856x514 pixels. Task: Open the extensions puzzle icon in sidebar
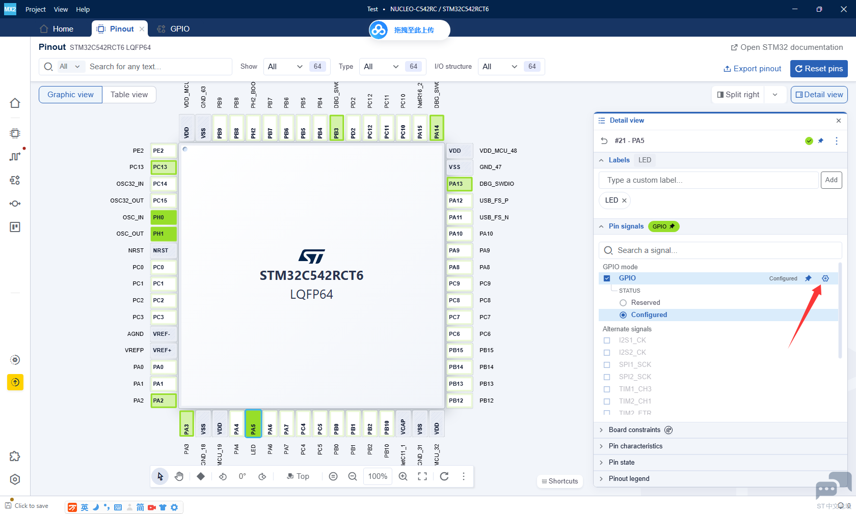[x=15, y=456]
